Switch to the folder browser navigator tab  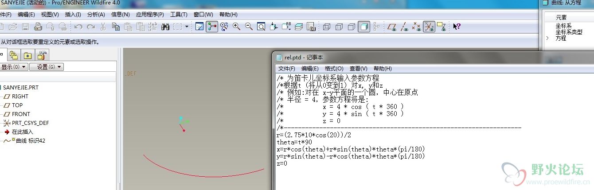pos(14,55)
